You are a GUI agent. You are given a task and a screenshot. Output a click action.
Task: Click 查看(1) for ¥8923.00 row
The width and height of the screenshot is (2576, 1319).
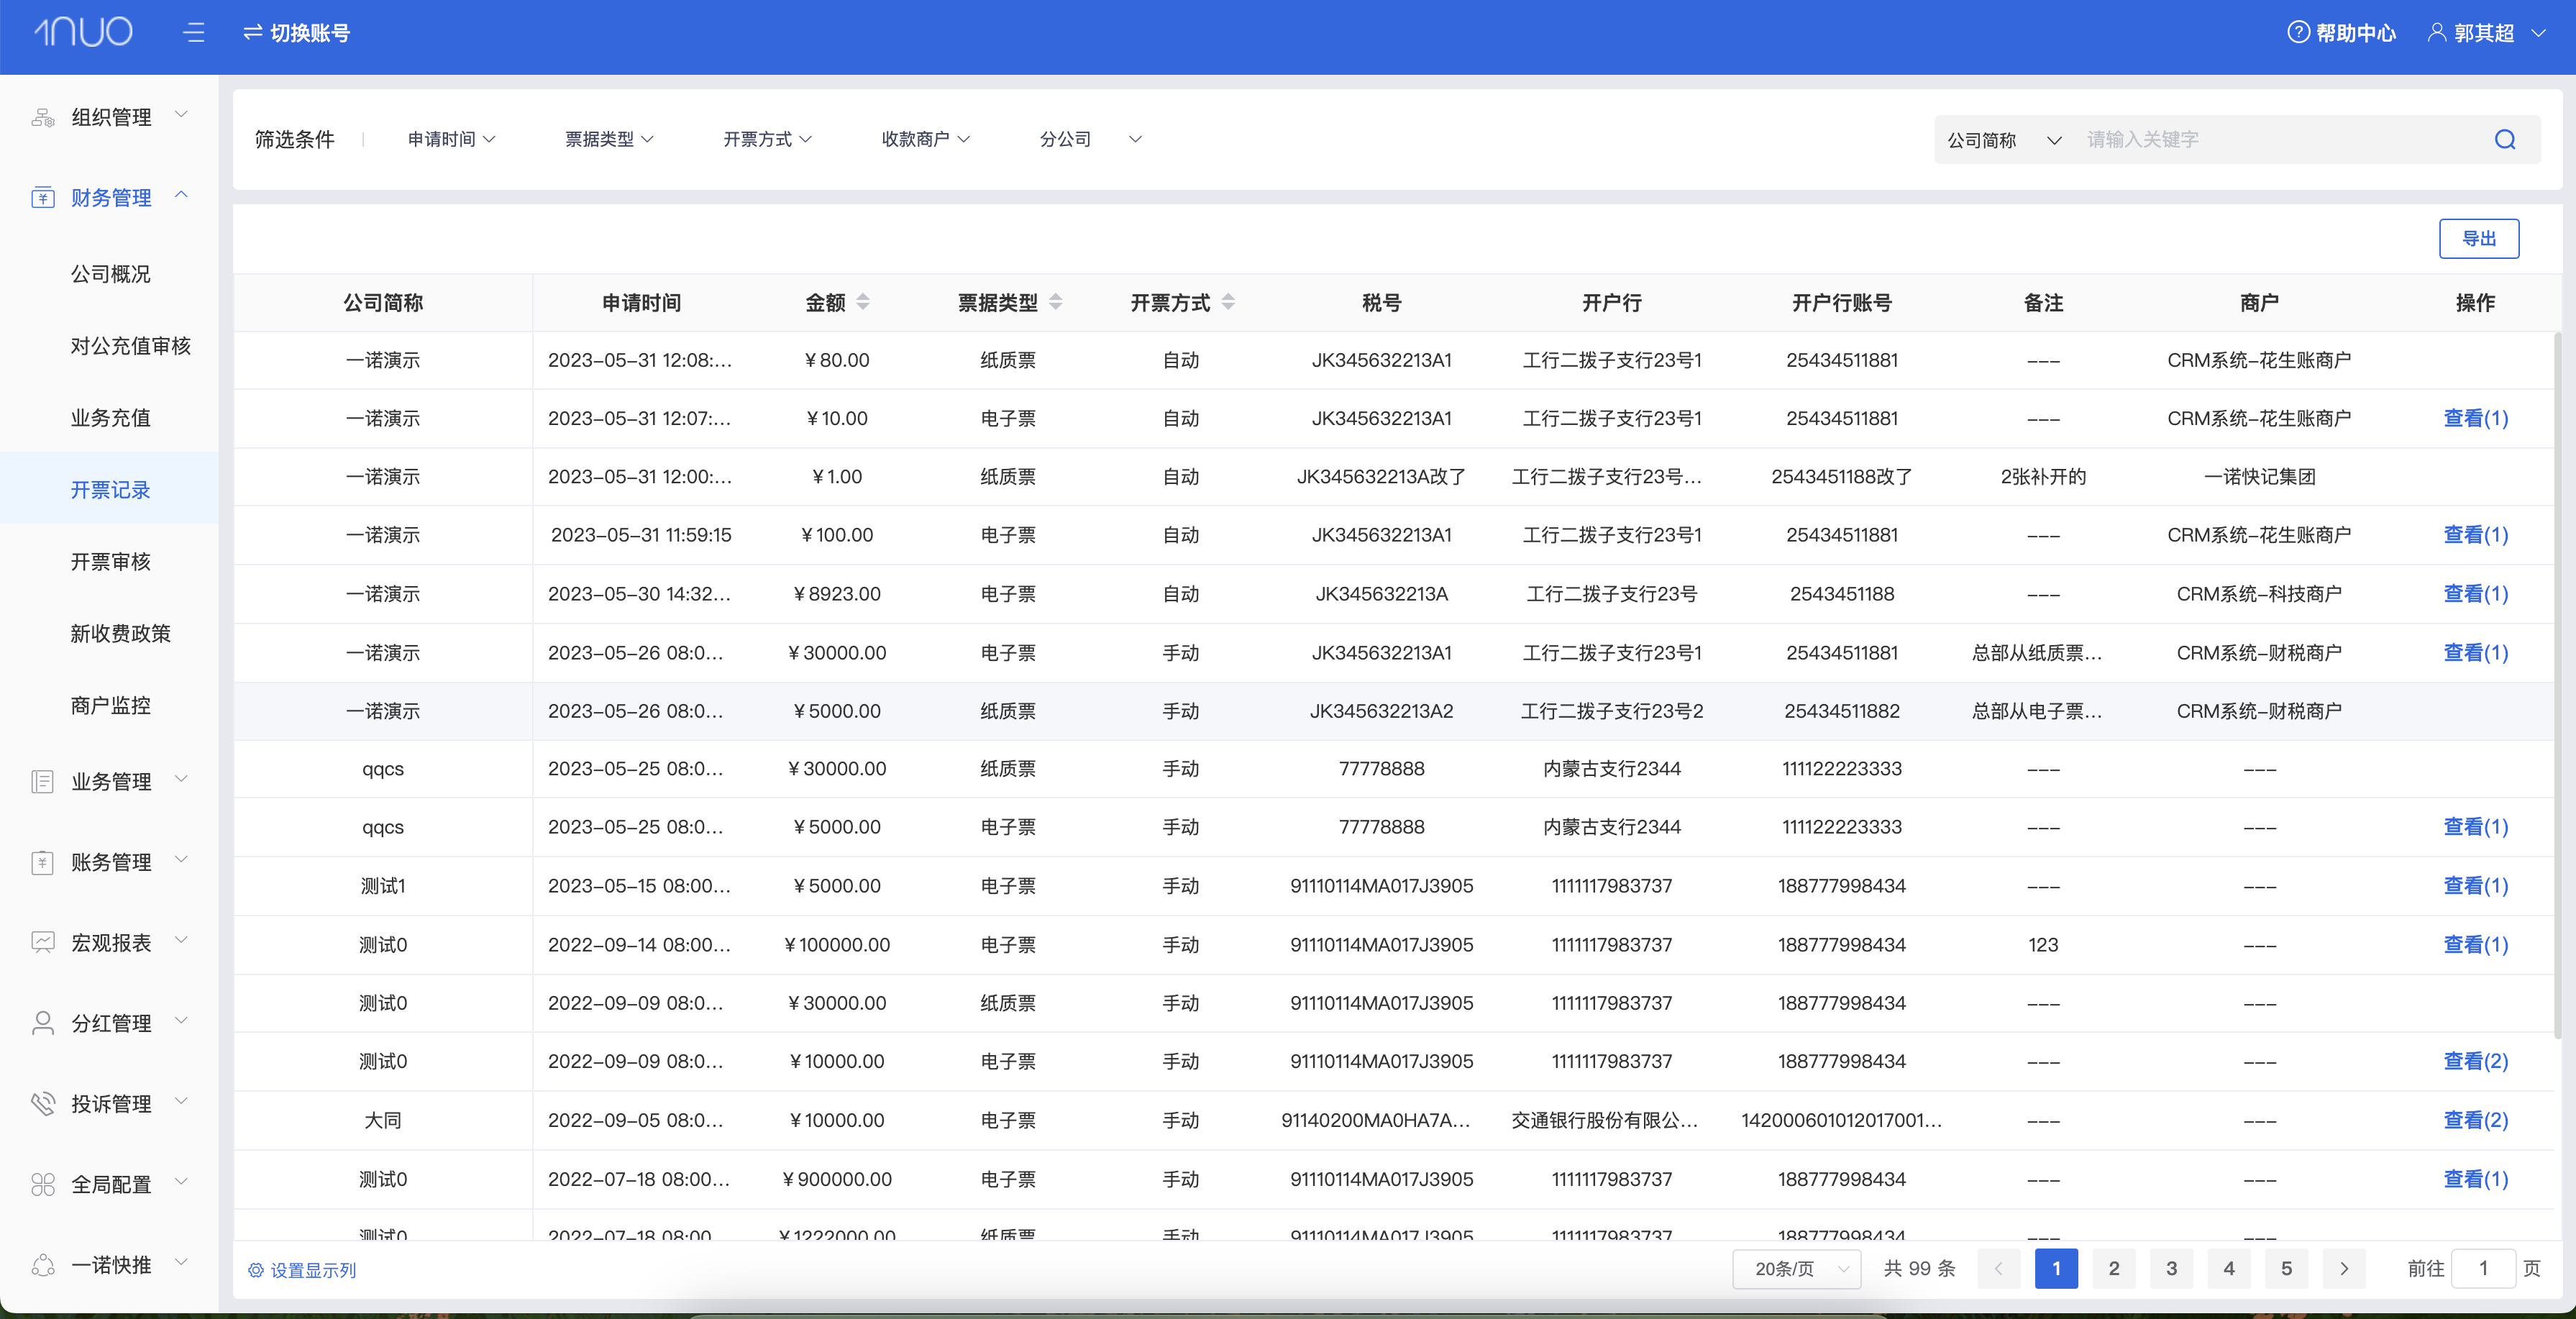(2475, 594)
